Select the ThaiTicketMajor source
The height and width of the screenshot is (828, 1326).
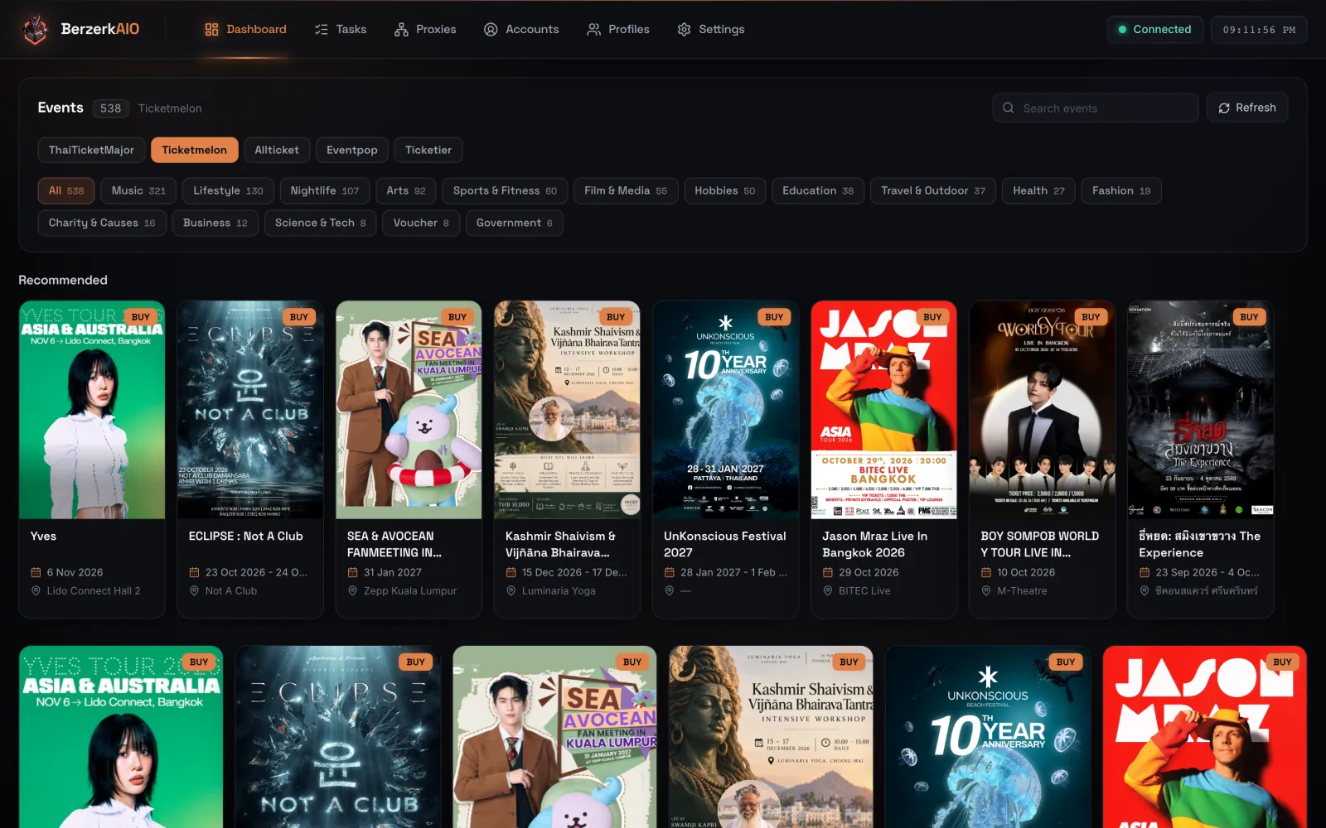coord(91,150)
